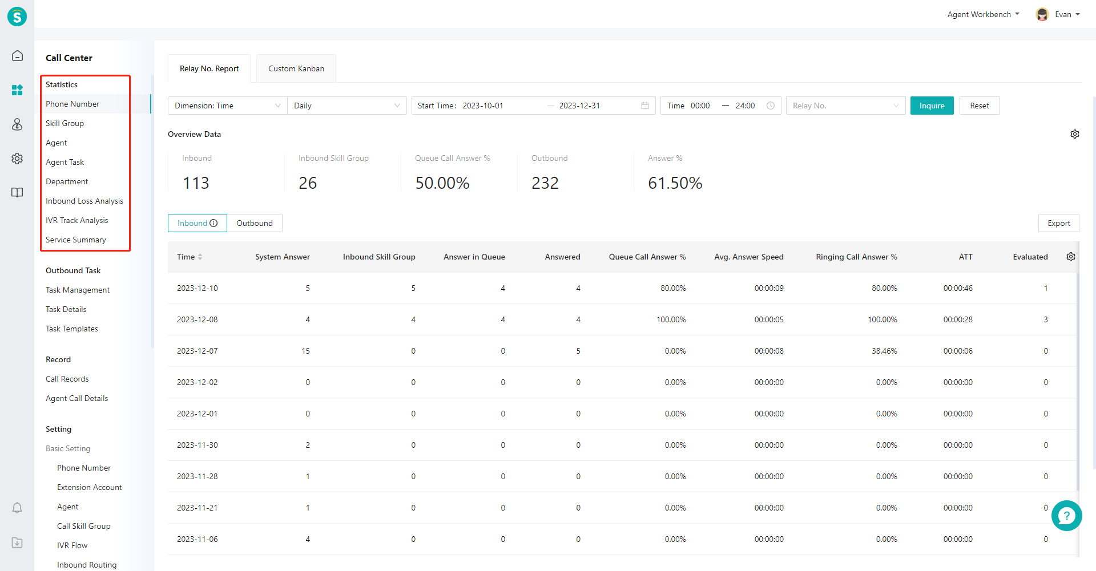Open Call Skill Group setting
Image resolution: width=1096 pixels, height=571 pixels.
point(84,526)
